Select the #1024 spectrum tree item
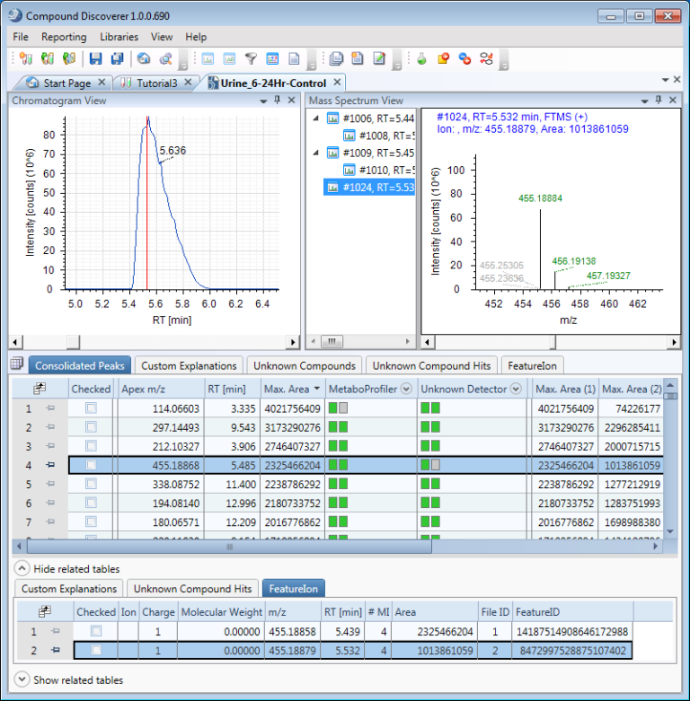Image resolution: width=690 pixels, height=701 pixels. [x=377, y=187]
